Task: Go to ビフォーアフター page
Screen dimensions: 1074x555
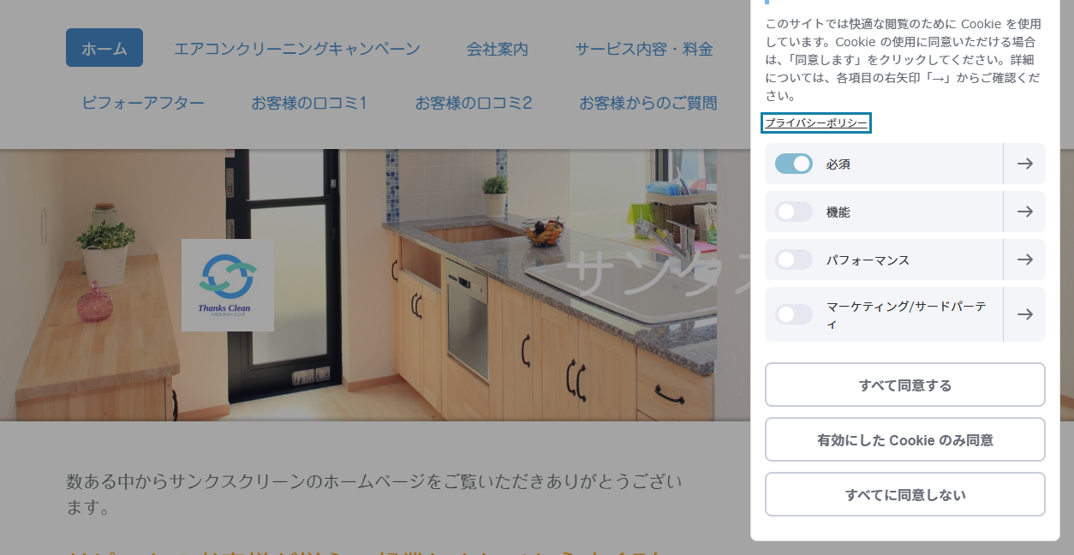Action: pos(141,101)
